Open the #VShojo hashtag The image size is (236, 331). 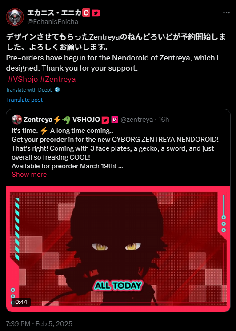[x=23, y=79]
